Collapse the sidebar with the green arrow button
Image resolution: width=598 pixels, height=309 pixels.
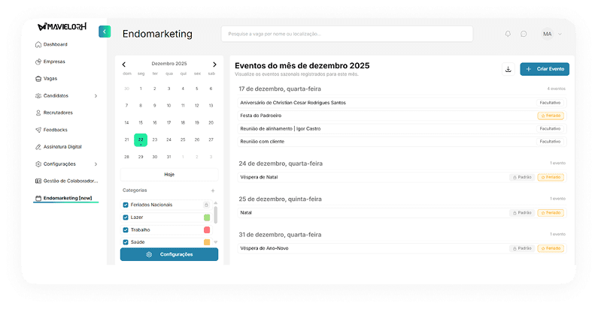(105, 31)
